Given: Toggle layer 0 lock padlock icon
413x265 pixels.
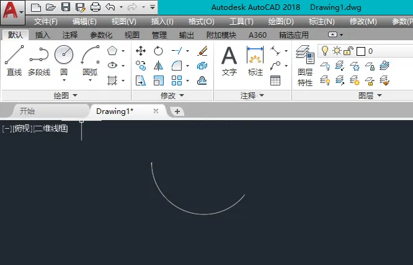Looking at the screenshot, I should click(x=349, y=51).
